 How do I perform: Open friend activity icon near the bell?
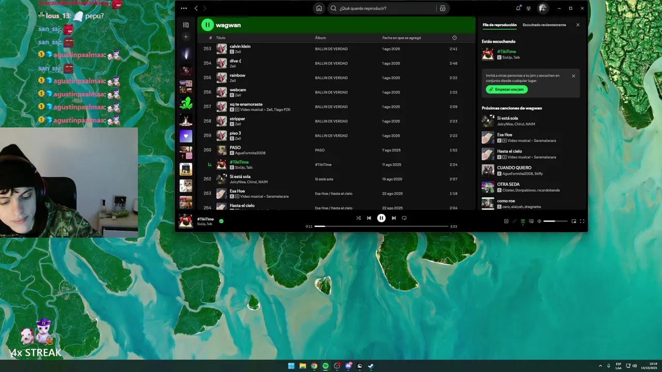pyautogui.click(x=529, y=8)
